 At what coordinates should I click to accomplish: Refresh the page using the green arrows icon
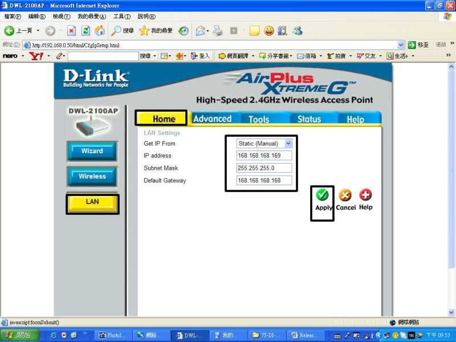tap(85, 31)
